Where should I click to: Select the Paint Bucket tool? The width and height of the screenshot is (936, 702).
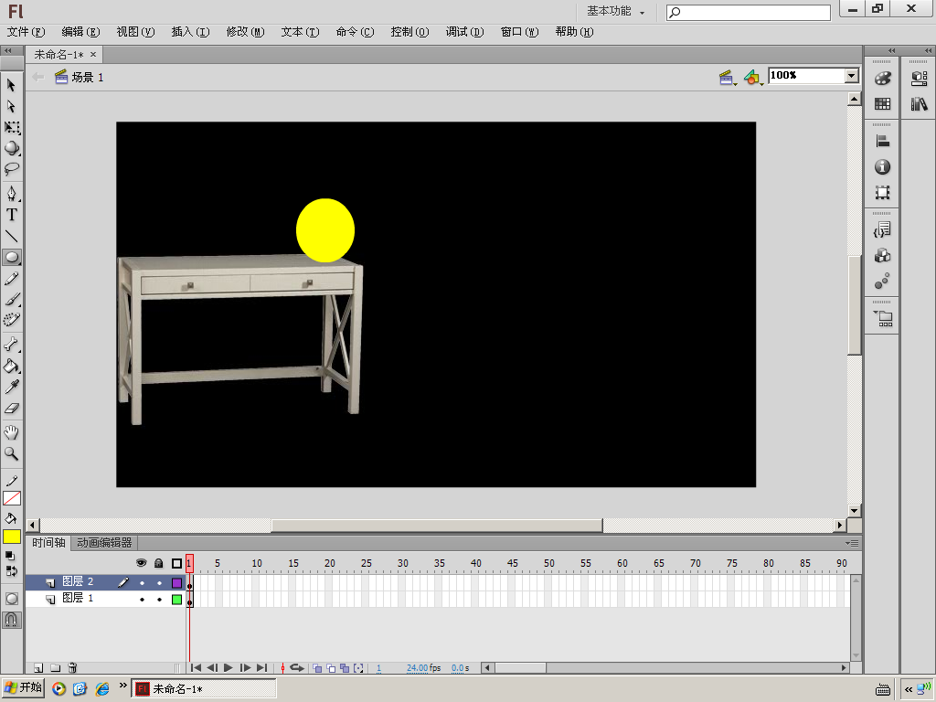pos(12,367)
